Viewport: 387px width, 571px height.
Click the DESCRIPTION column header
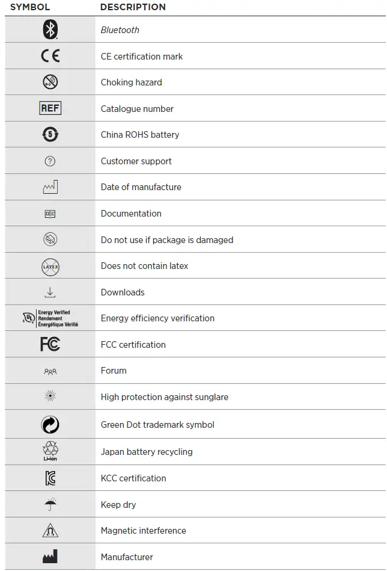[133, 7]
